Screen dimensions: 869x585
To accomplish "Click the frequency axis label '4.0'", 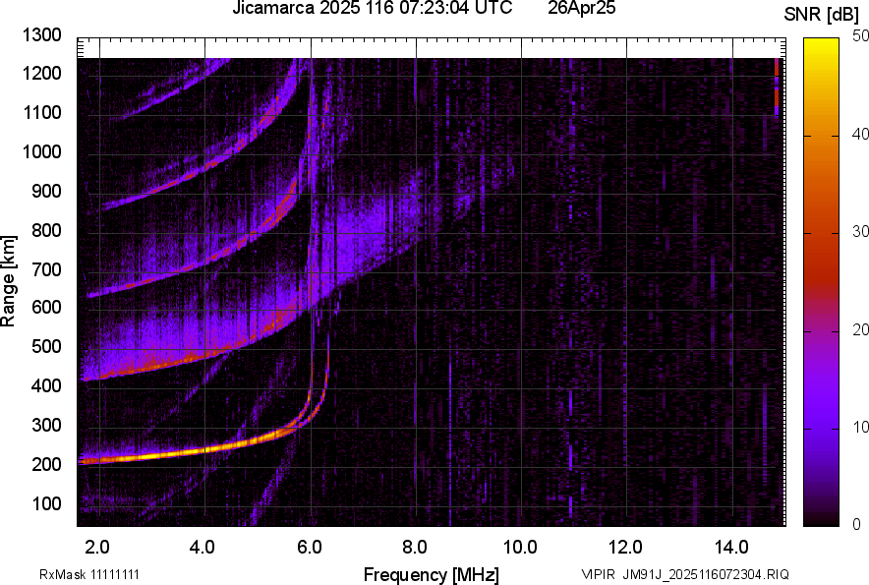I will (x=203, y=548).
